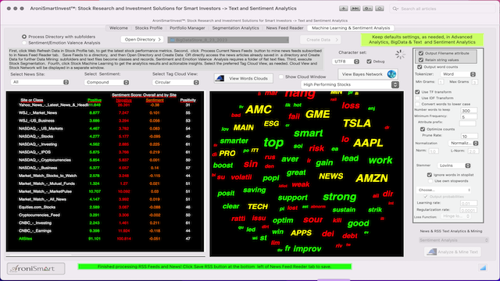Open the Tag Cloud View Circular dropdown
500x281 pixels.
pos(176,82)
